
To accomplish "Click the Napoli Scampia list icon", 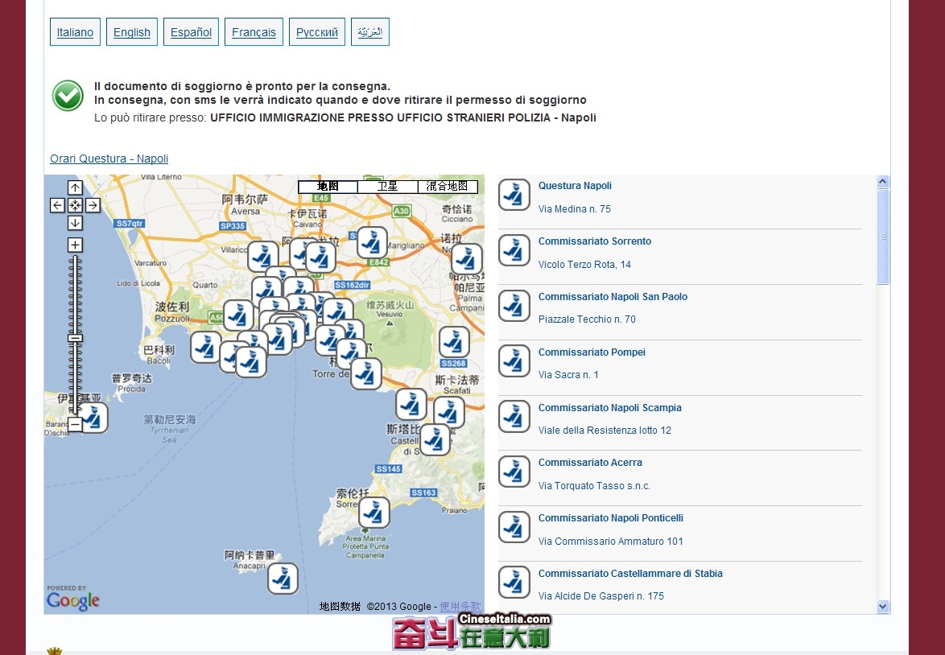I will (x=514, y=416).
